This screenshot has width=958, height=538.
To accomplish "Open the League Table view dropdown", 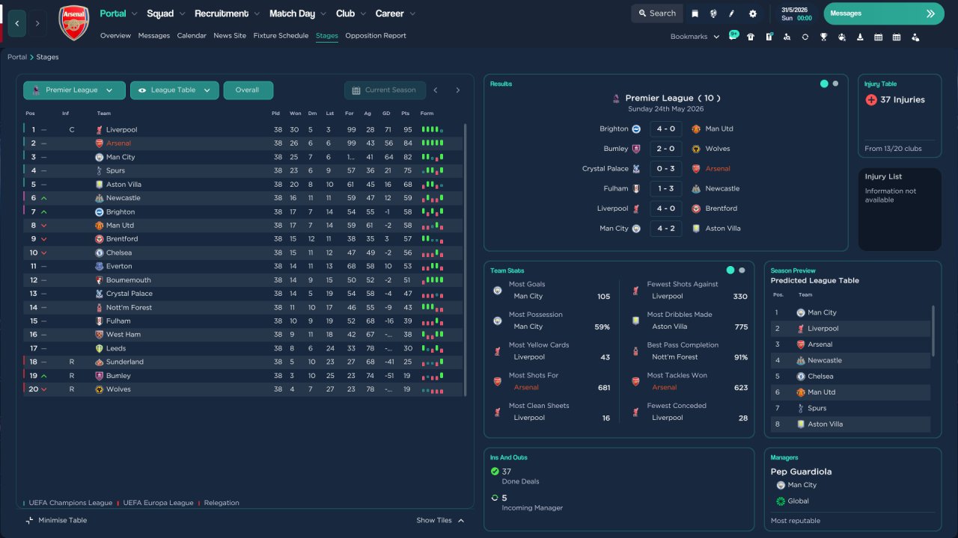I will 174,90.
